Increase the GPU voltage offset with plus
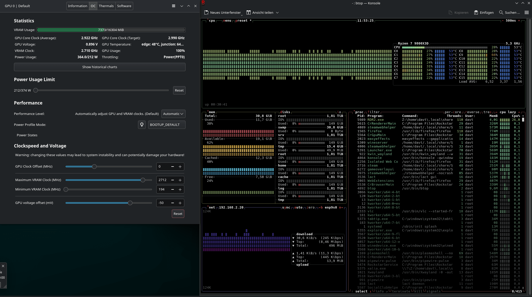This screenshot has height=297, width=532. pos(180,203)
